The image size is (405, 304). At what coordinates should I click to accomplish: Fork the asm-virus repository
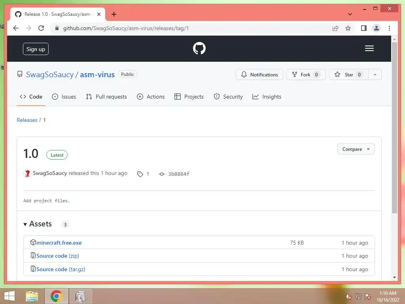pyautogui.click(x=306, y=74)
